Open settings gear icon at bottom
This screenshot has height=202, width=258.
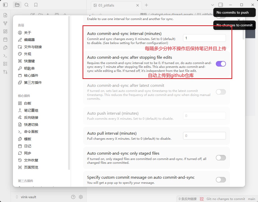coord(81,197)
